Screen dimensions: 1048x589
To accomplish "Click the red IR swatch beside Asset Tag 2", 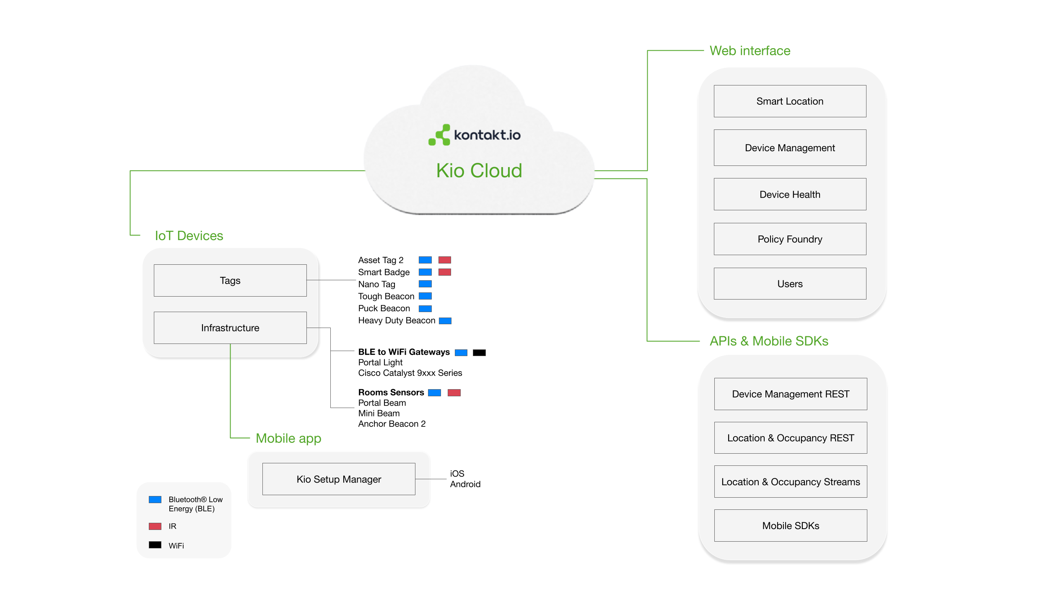I will coord(445,260).
